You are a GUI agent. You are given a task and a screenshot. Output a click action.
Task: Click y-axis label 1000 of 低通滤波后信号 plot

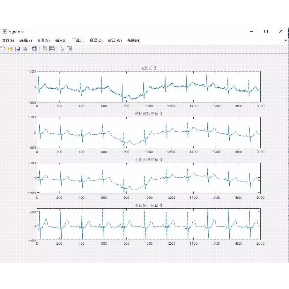(32, 117)
